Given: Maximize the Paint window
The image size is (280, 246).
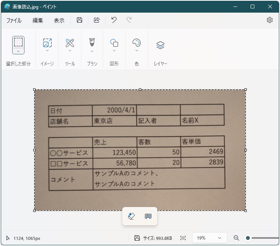Looking at the screenshot, I should pos(252,7).
